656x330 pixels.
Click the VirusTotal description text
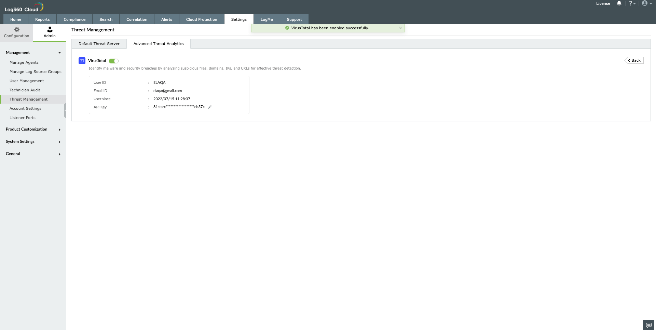(x=195, y=68)
